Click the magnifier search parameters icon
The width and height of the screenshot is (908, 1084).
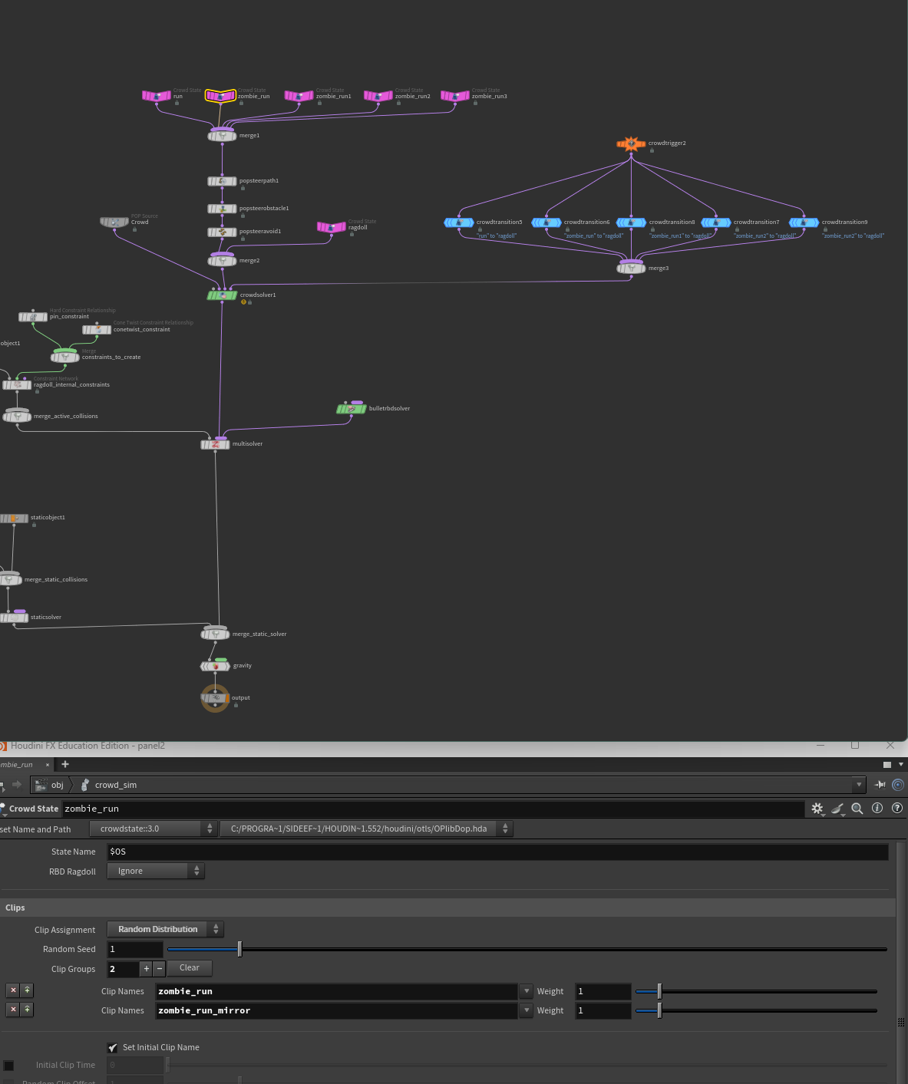point(857,809)
